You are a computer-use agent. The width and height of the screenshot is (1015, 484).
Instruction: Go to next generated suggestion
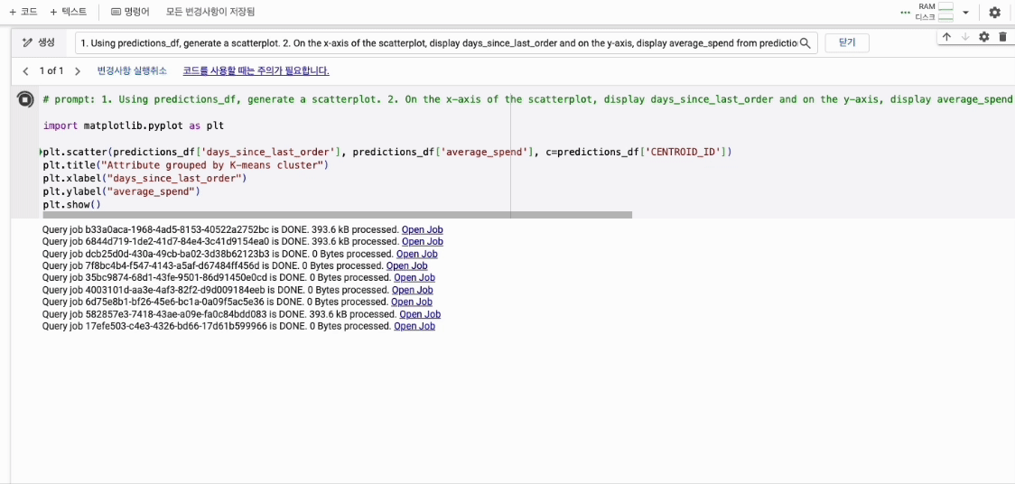78,70
